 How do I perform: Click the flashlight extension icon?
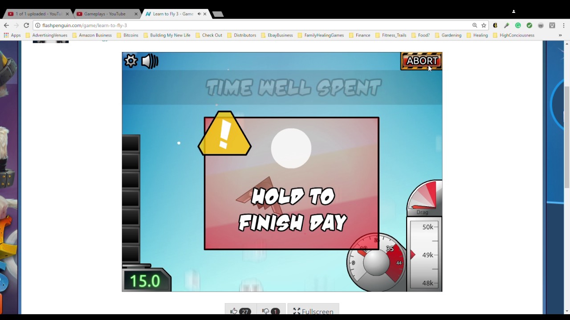(x=506, y=25)
